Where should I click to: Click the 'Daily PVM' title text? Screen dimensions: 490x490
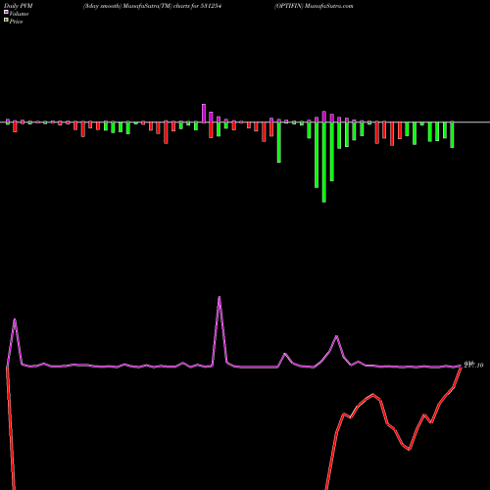[19, 6]
